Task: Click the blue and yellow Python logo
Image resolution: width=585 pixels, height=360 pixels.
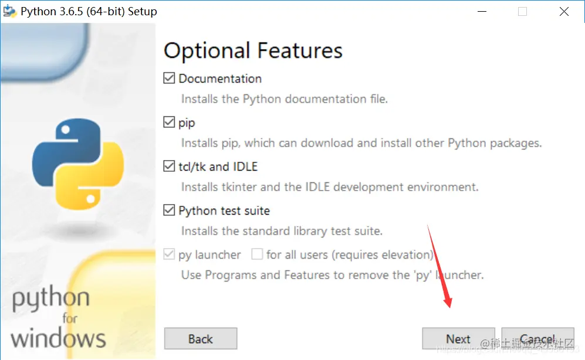Action: coord(78,164)
